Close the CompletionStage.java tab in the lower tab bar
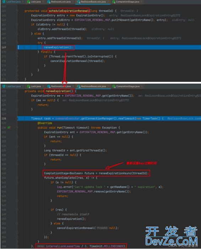Image resolution: width=201 pixels, height=249 pixels. [x=142, y=86]
